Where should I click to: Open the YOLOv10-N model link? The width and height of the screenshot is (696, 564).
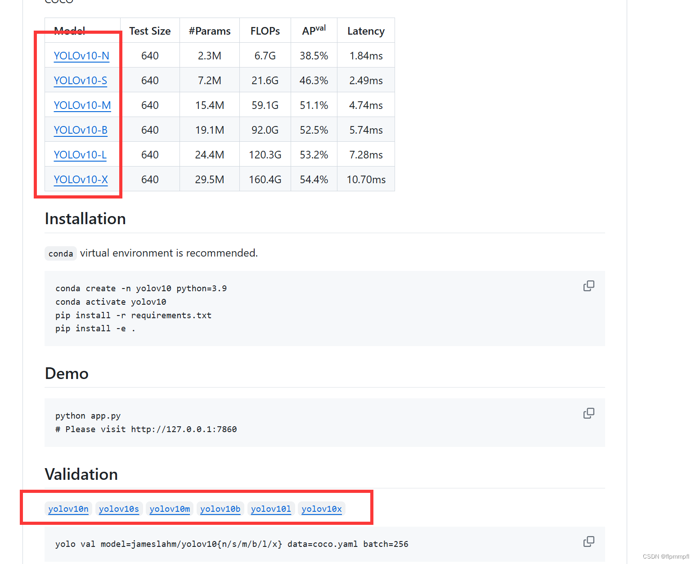81,56
